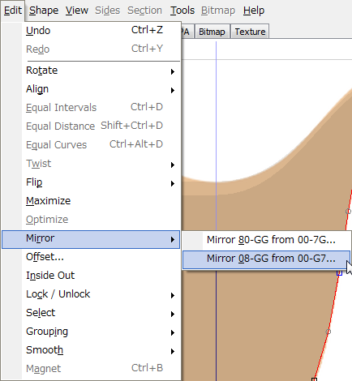Choose Offset... from the Edit menu
This screenshot has height=381, width=352.
[x=91, y=257]
